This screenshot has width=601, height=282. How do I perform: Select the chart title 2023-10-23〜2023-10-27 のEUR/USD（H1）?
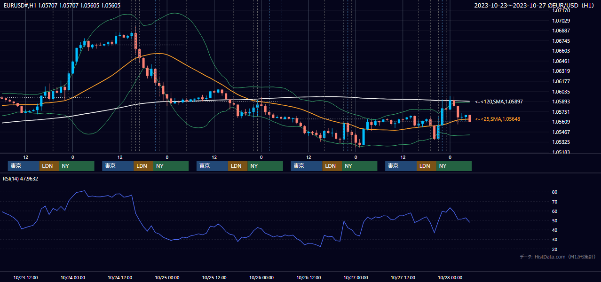535,6
